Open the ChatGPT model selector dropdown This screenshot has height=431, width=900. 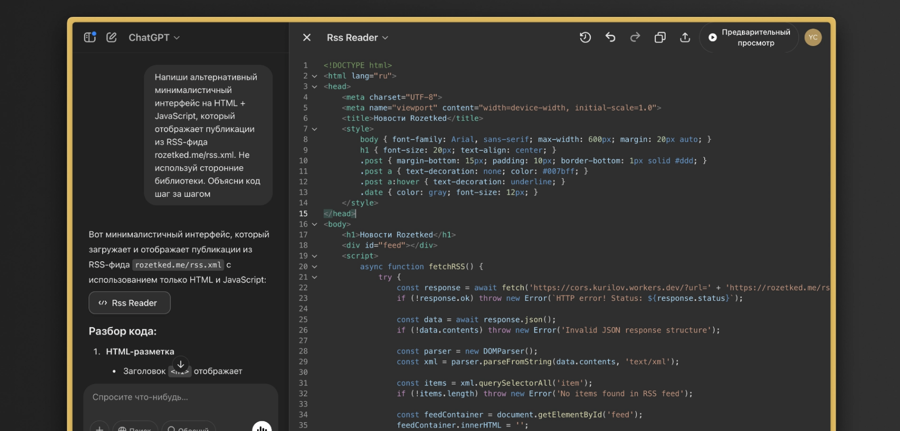point(154,38)
